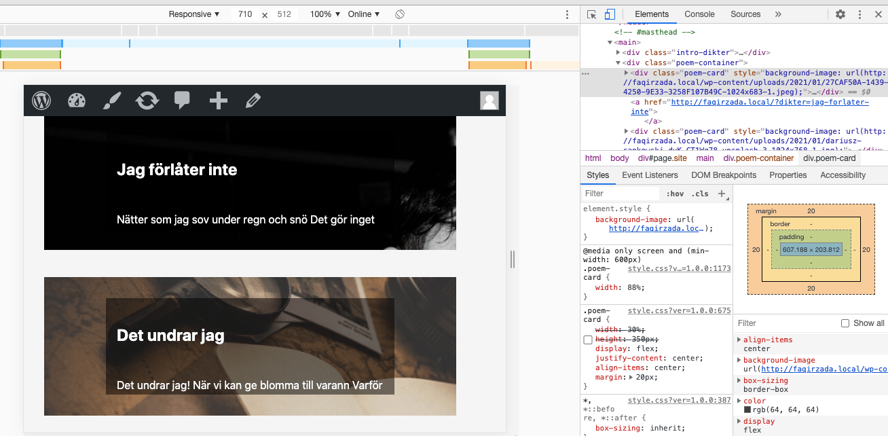Screen dimensions: 888x436
Task: Expand computed display property
Action: point(739,421)
